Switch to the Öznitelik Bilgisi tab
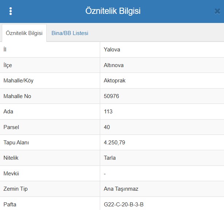Image resolution: width=224 pixels, height=210 pixels. [24, 33]
